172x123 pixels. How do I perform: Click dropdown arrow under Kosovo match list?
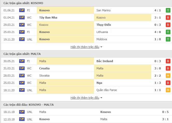(101, 47)
